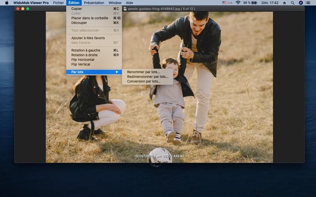Viewport: 316px width, 197px height.
Task: Open Spotlight search icon
Action: (x=293, y=3)
